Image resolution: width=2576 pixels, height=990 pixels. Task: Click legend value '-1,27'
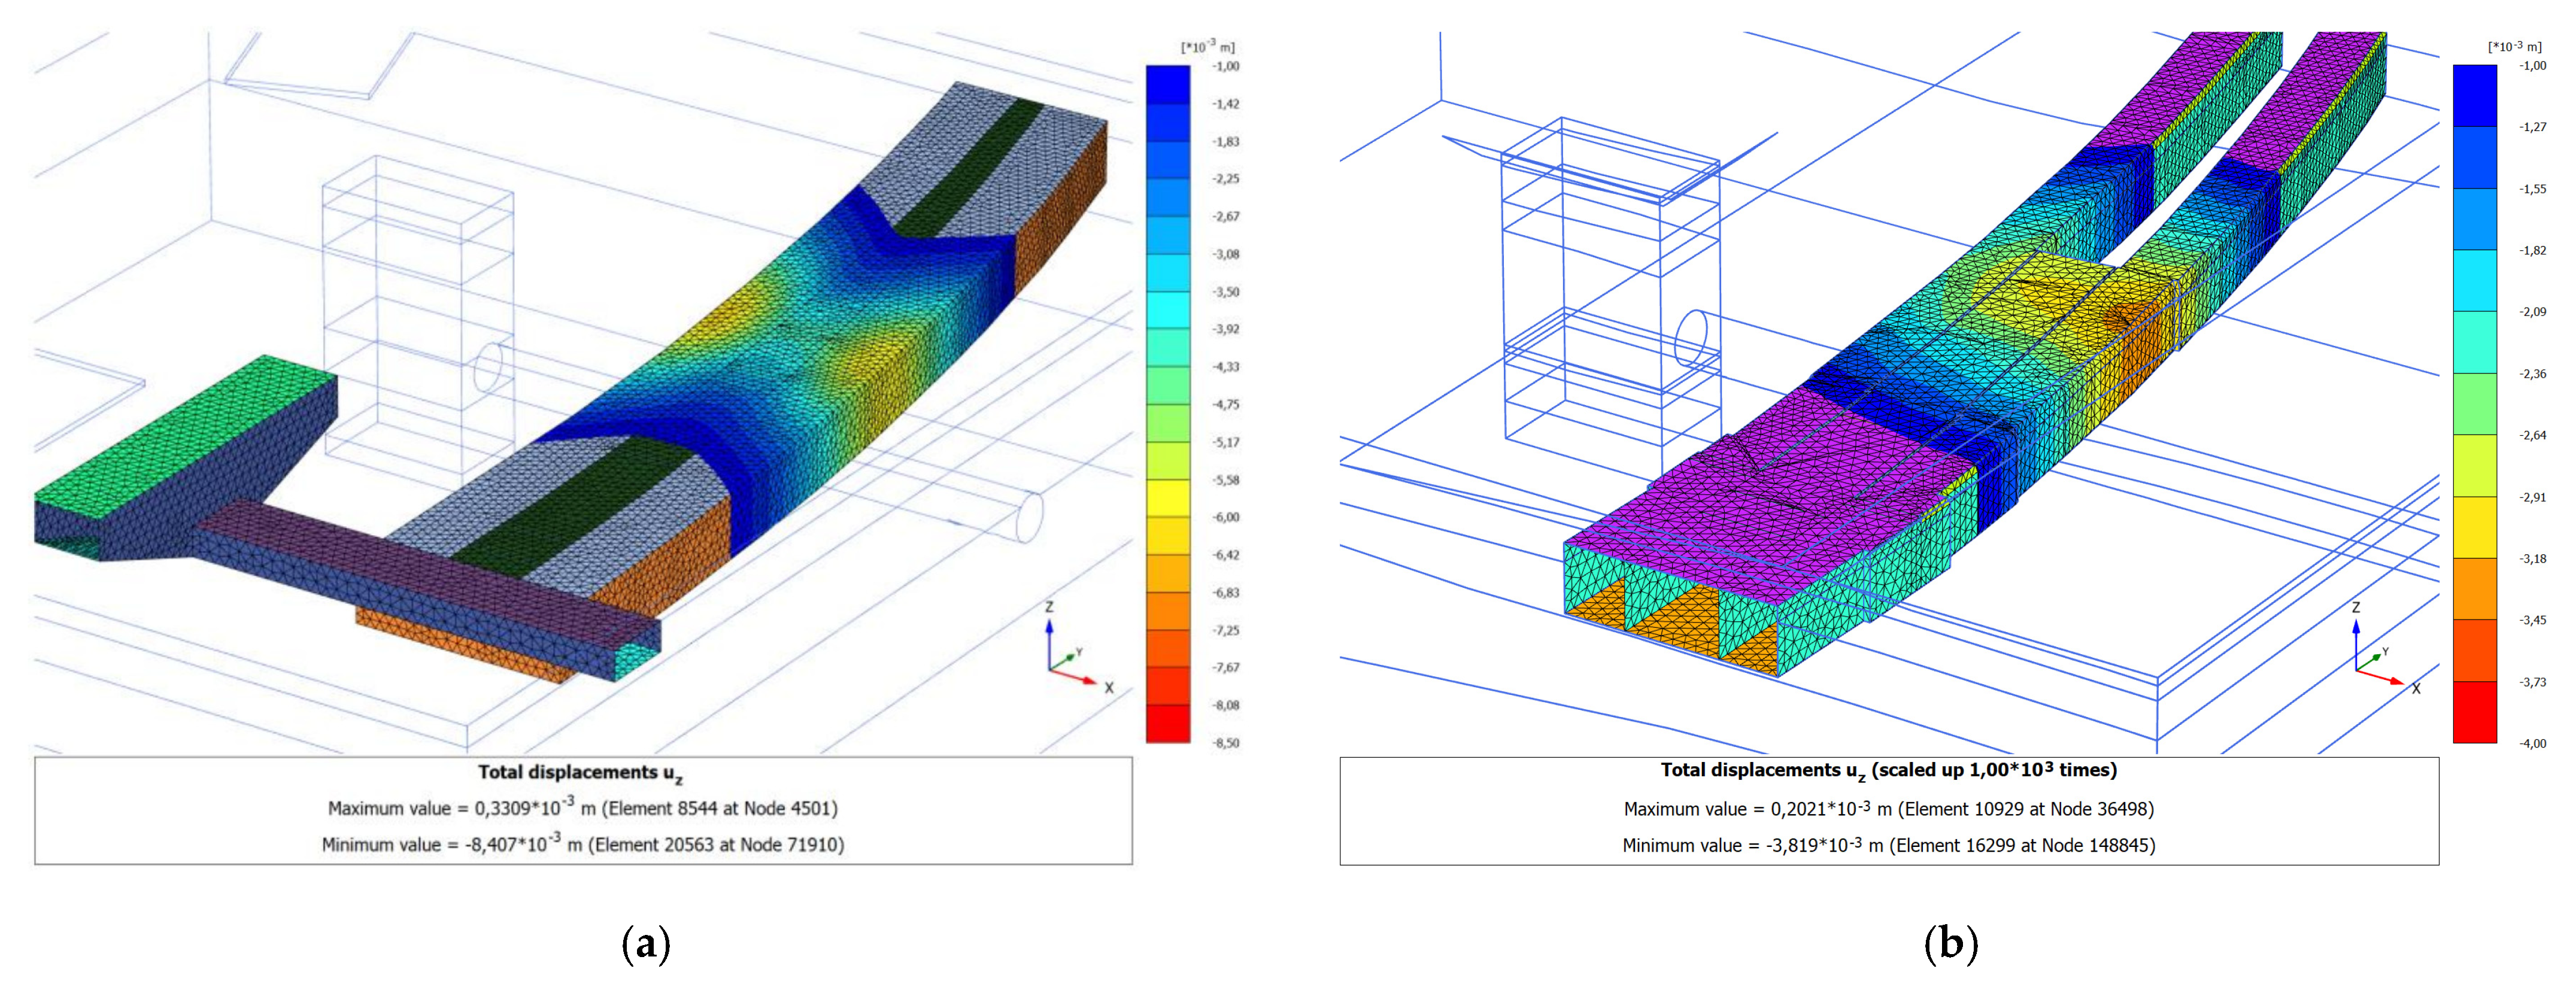[x=2533, y=127]
